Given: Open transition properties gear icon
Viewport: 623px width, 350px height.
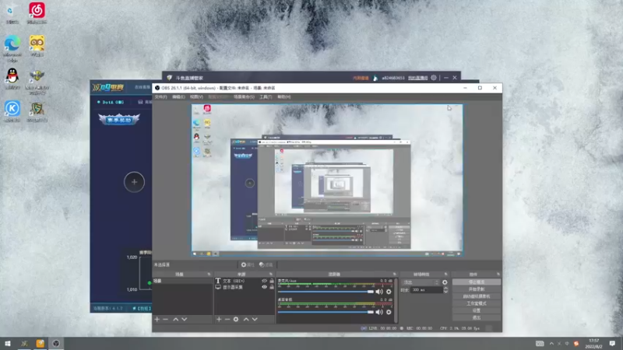Looking at the screenshot, I should pos(445,282).
